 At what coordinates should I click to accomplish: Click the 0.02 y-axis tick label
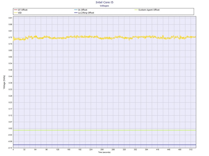pos(10,128)
